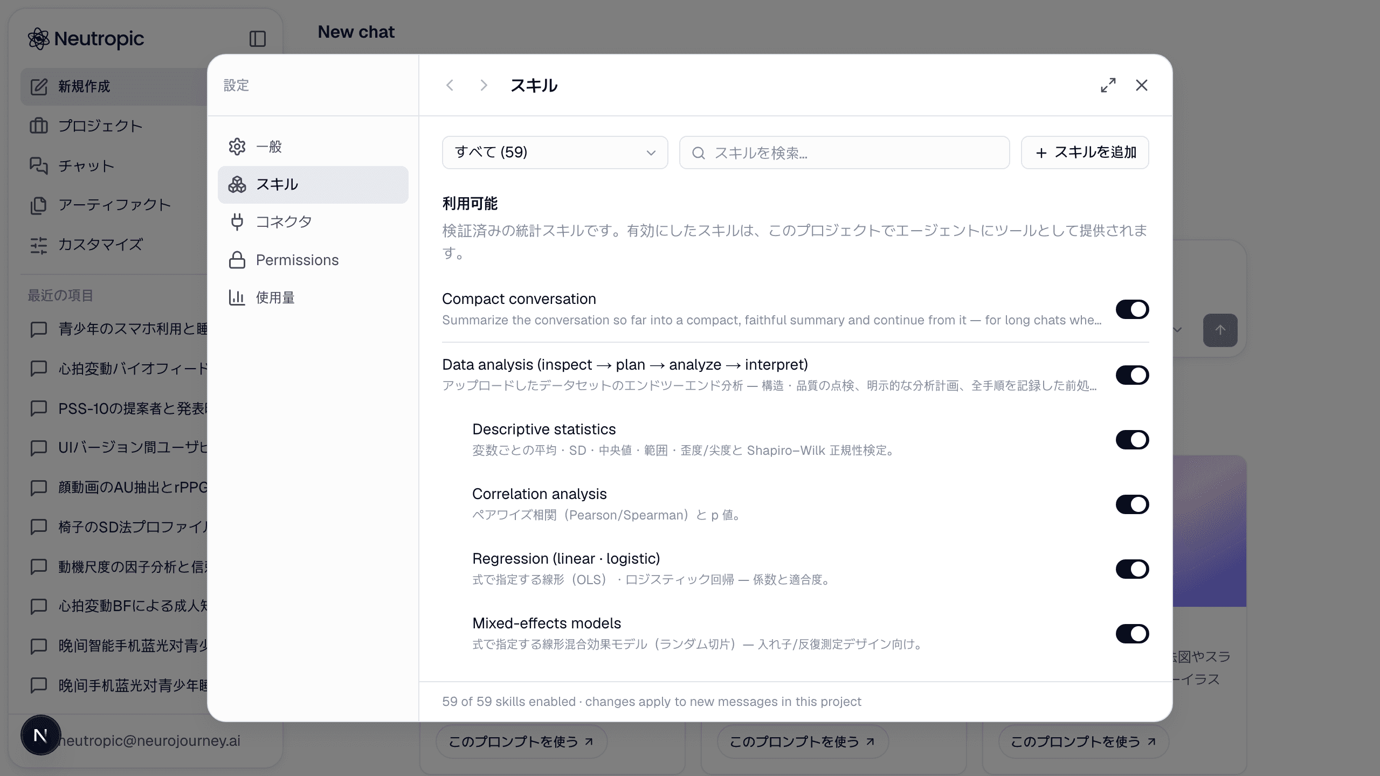1380x776 pixels.
Task: Toggle off Compact conversation skill
Action: pos(1132,309)
